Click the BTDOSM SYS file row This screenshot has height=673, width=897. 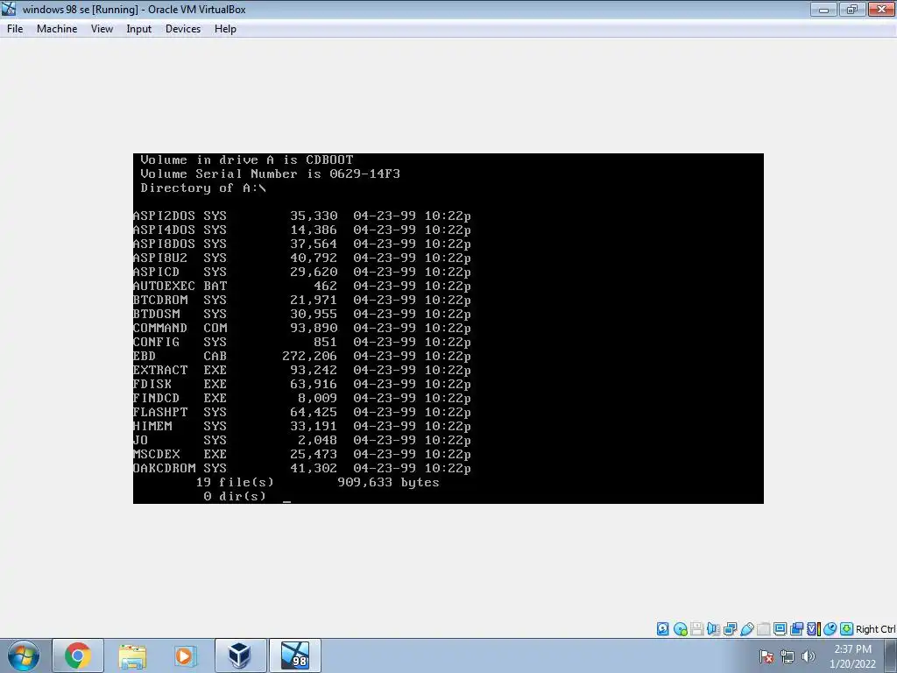coord(302,315)
